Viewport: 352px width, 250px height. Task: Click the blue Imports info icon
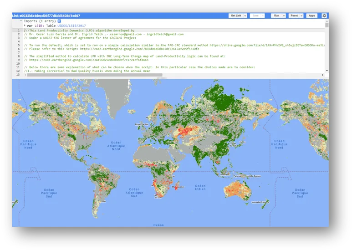click(x=59, y=21)
